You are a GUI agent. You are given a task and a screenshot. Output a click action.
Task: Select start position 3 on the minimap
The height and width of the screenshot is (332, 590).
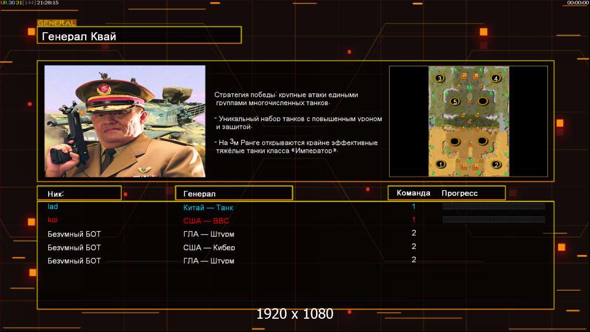coord(439,78)
